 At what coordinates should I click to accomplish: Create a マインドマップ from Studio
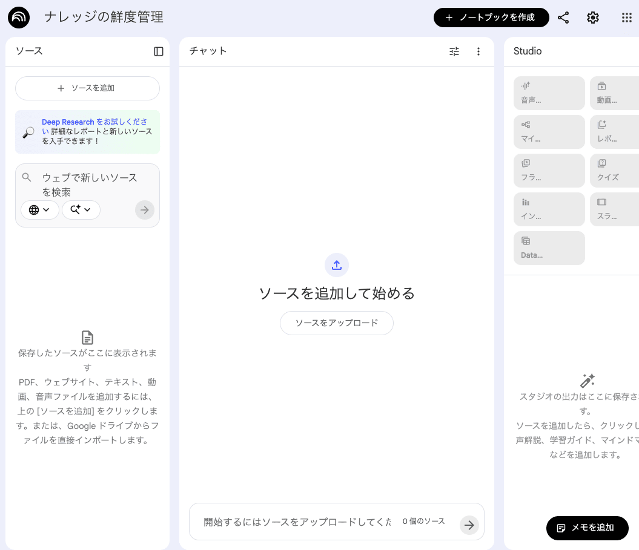coord(549,132)
